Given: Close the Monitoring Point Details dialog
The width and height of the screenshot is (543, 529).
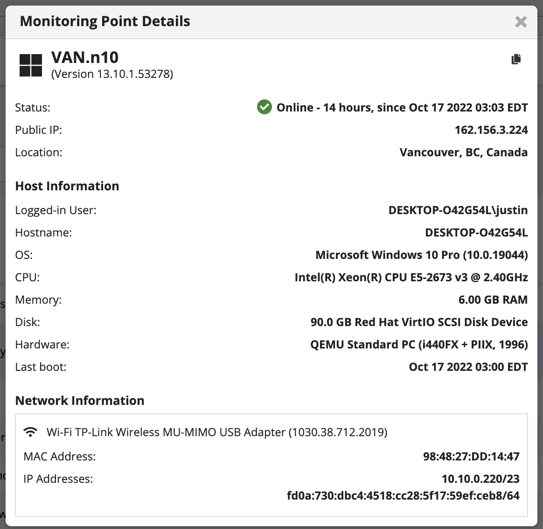Looking at the screenshot, I should tap(521, 22).
